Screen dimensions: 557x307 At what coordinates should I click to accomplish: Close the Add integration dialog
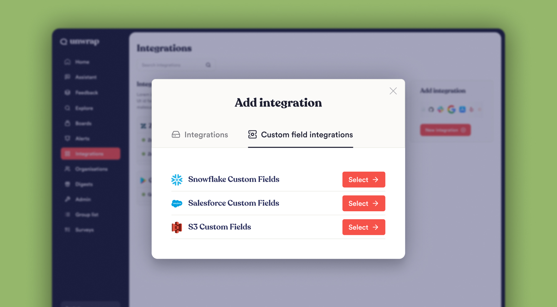coord(393,91)
